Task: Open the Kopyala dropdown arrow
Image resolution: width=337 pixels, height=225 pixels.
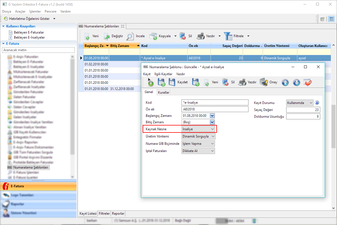Action: [175, 36]
